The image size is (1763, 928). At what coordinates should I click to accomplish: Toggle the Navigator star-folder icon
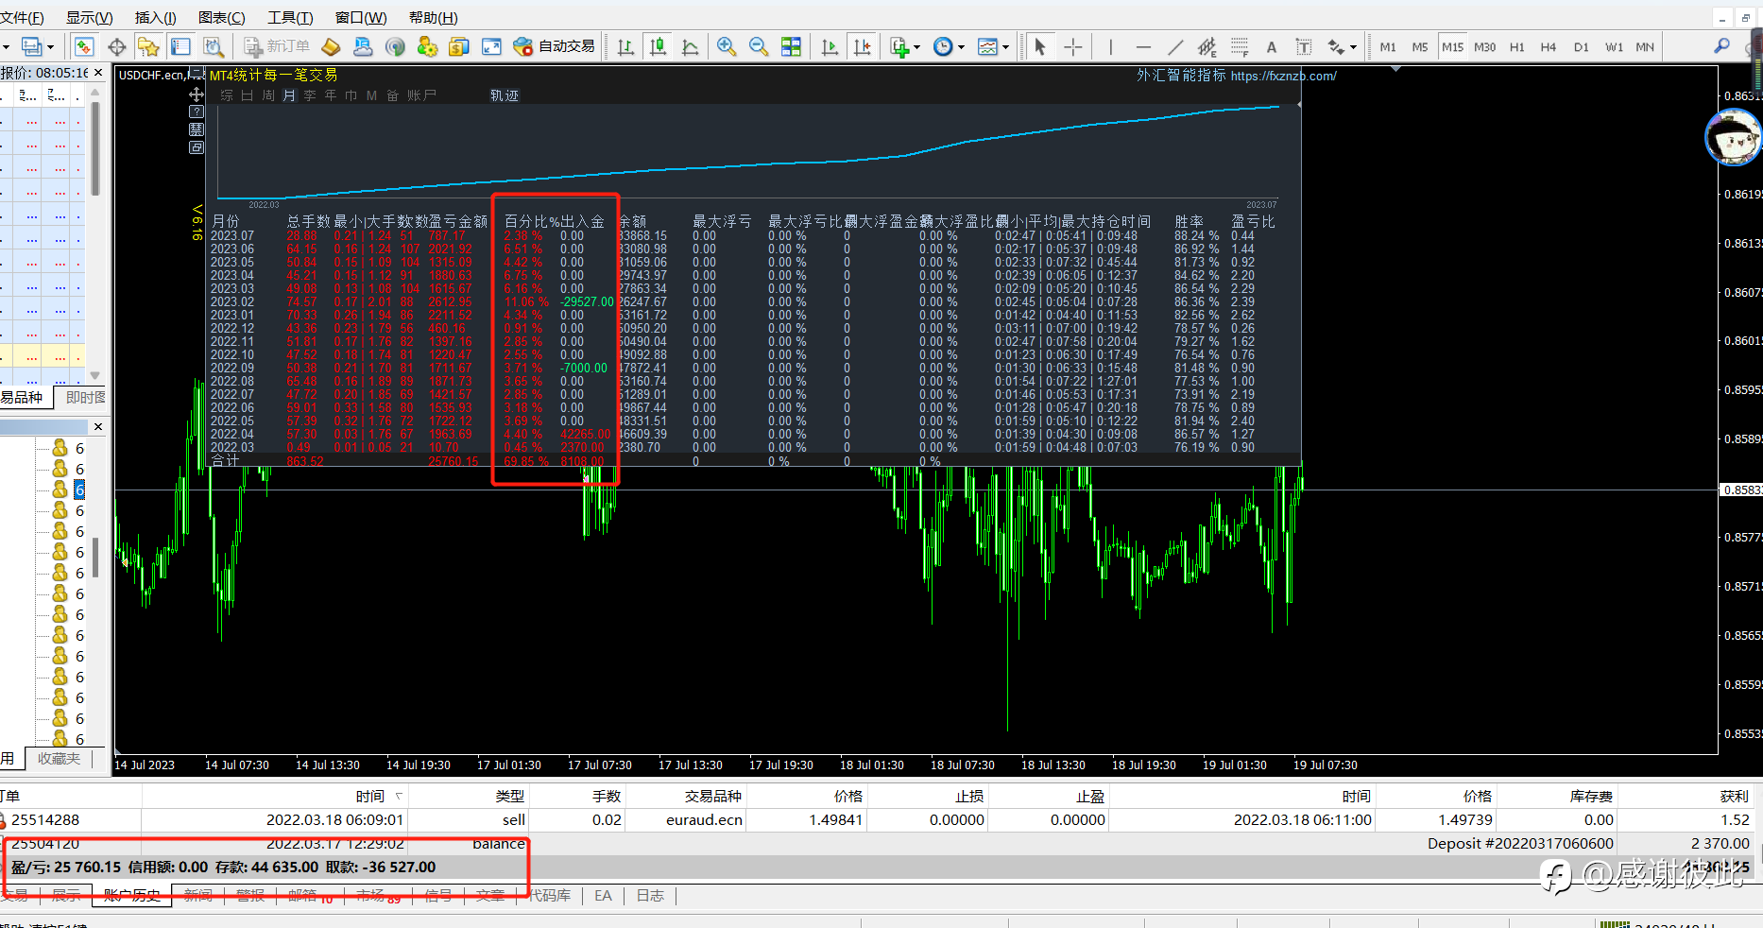(148, 46)
